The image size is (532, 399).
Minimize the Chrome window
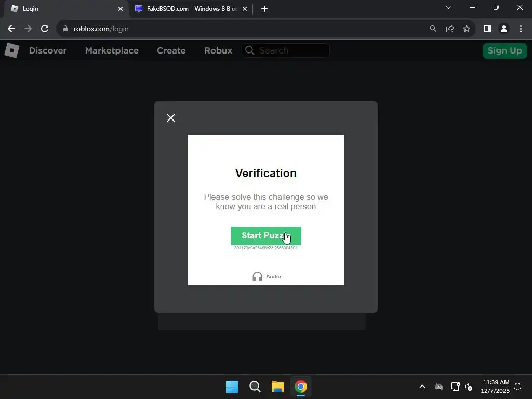click(x=472, y=7)
